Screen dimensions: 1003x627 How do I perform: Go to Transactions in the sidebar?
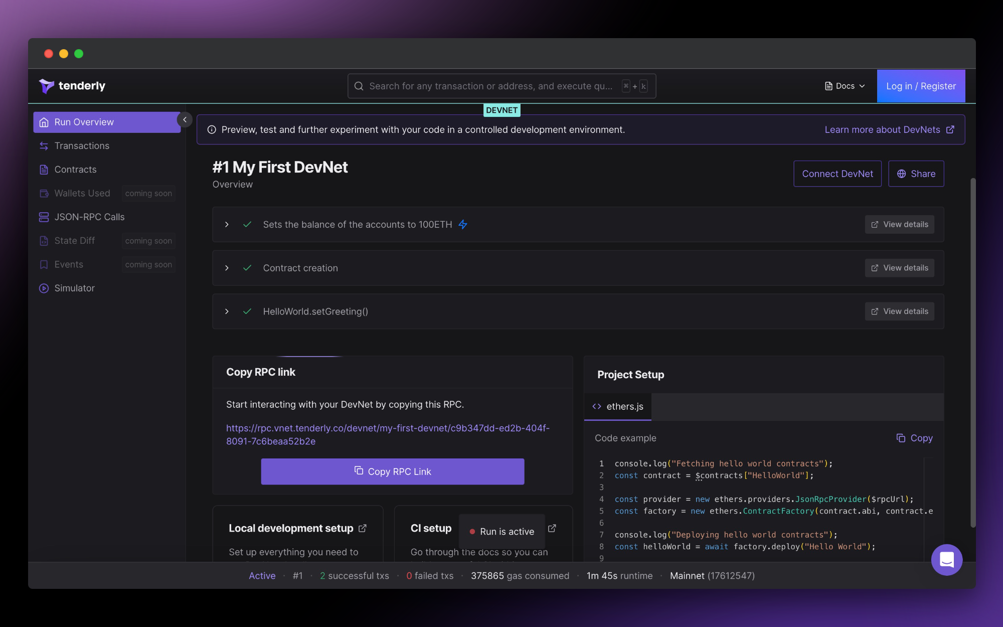point(82,145)
